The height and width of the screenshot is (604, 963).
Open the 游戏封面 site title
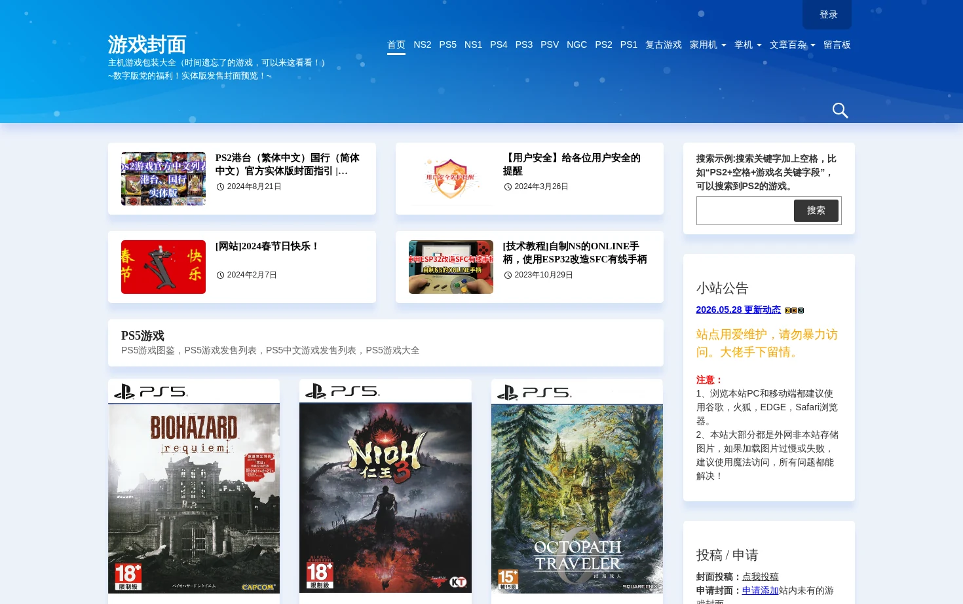coord(147,44)
